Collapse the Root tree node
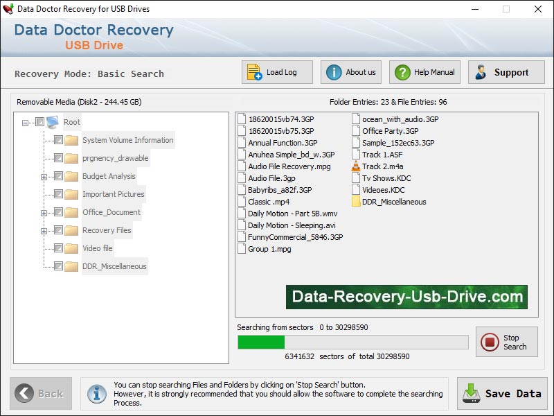The width and height of the screenshot is (554, 416). [26, 123]
